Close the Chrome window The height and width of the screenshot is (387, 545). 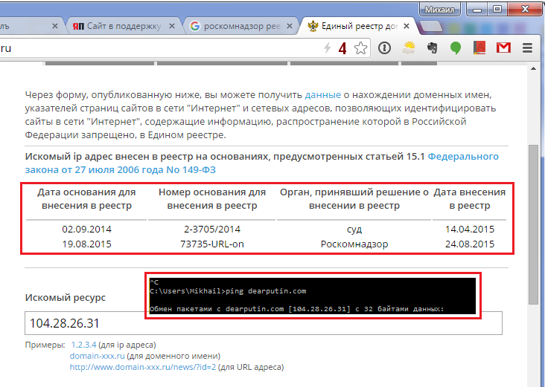coord(525,10)
